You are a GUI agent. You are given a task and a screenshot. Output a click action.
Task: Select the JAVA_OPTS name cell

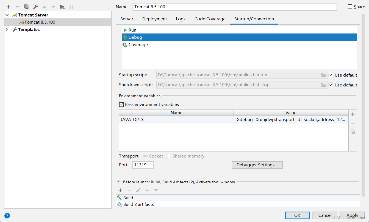coord(176,120)
